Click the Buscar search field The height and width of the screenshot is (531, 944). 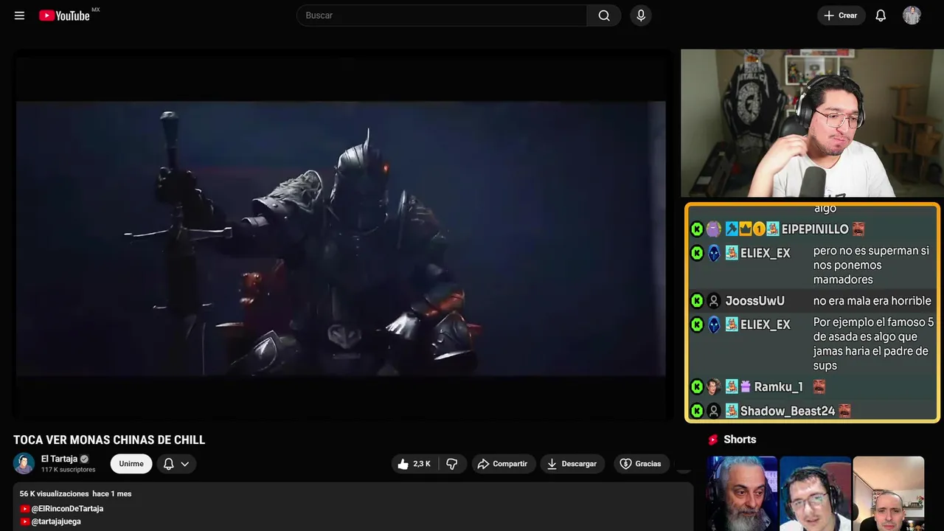pos(442,15)
